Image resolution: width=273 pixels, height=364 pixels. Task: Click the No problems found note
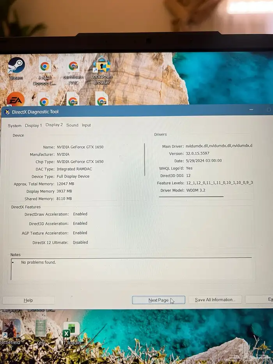pyautogui.click(x=39, y=262)
